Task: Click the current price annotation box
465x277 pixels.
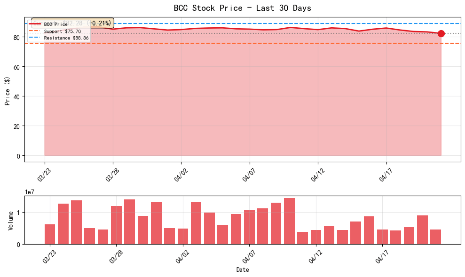Action: coord(73,23)
